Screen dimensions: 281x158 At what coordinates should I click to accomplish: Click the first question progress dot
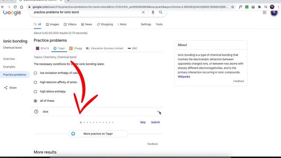click(x=81, y=122)
